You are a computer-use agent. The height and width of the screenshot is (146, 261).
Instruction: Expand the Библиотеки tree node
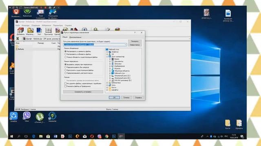click(107, 83)
